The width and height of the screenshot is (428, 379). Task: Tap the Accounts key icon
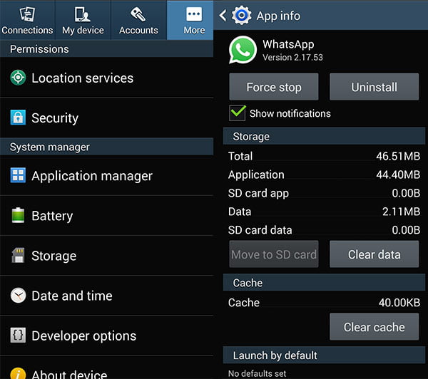point(138,14)
